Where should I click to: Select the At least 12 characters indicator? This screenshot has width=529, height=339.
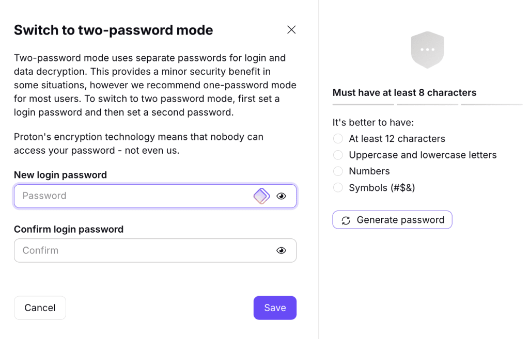[338, 138]
